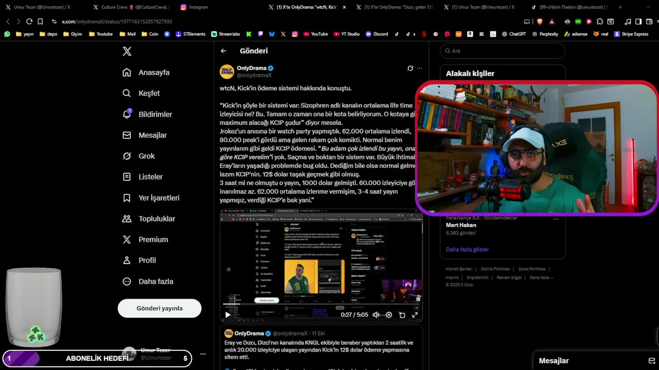
Task: Open Profil page
Action: coord(139,261)
